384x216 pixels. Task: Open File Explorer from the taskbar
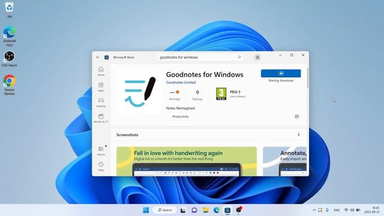[205, 210]
